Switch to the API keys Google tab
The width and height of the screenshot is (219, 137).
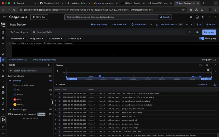(x=133, y=3)
